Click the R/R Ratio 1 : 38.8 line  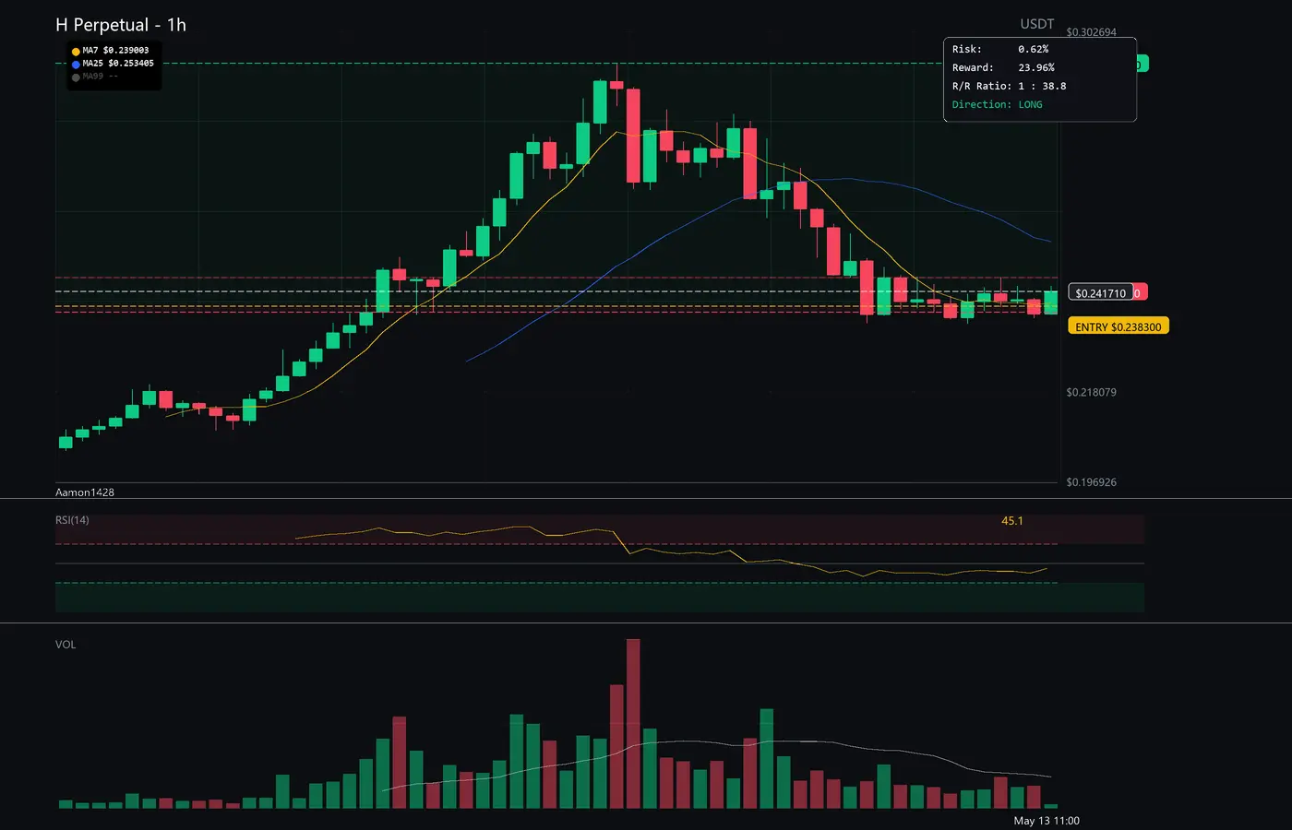(1010, 86)
